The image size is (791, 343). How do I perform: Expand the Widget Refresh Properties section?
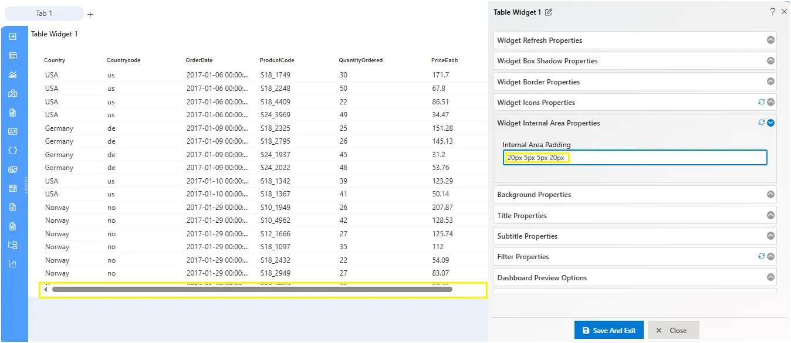pyautogui.click(x=635, y=40)
